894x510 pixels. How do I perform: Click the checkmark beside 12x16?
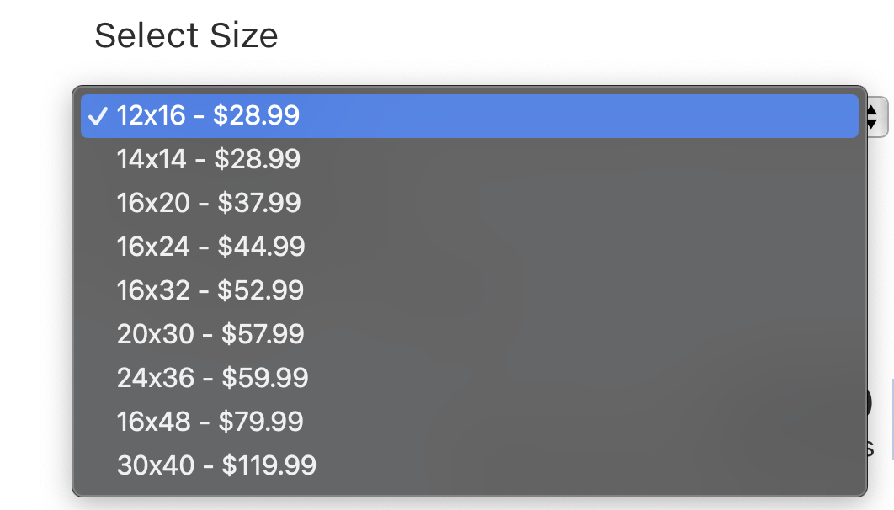pos(98,116)
